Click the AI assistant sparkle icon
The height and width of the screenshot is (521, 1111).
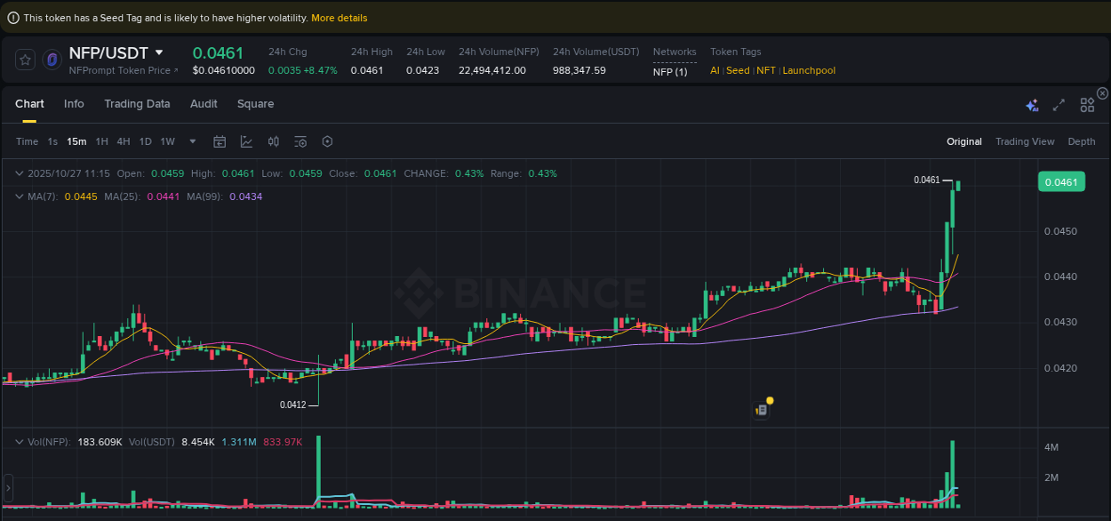tap(1032, 104)
